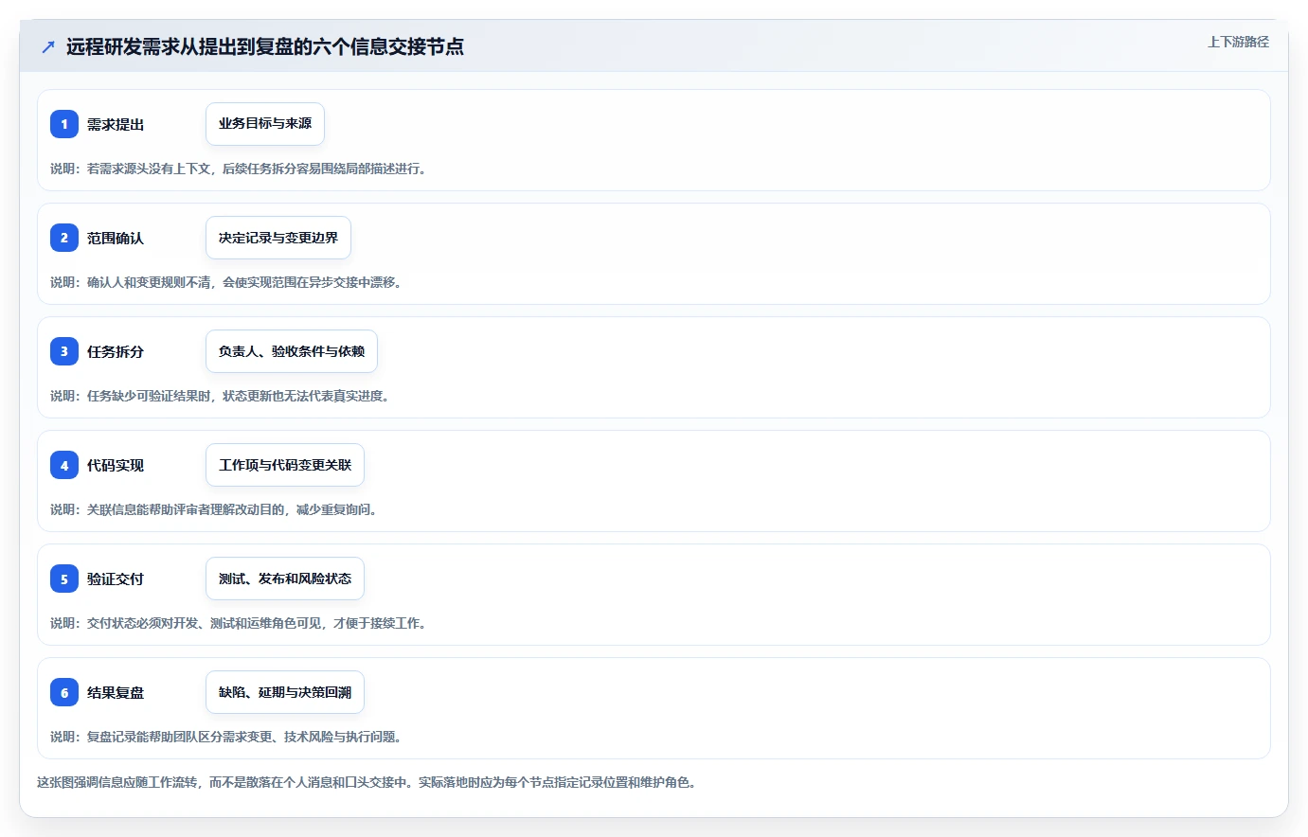Click step number 5 badge

point(64,579)
